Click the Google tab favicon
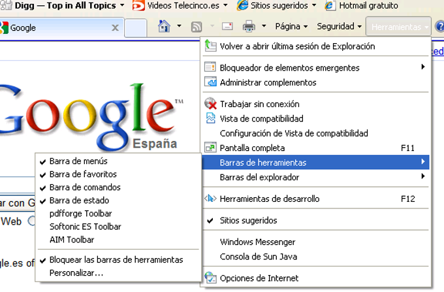The height and width of the screenshot is (292, 444). (x=4, y=27)
